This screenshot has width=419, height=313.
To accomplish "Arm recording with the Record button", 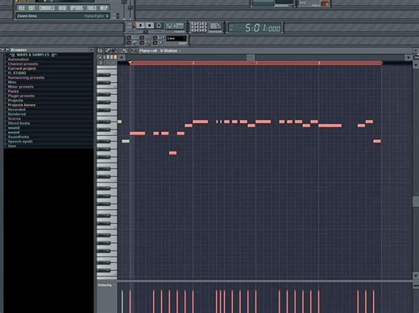I will point(159,26).
